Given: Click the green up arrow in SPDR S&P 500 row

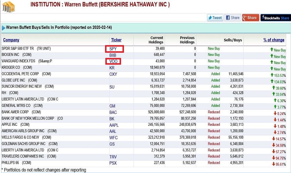Looking at the screenshot, I should click(x=272, y=50).
